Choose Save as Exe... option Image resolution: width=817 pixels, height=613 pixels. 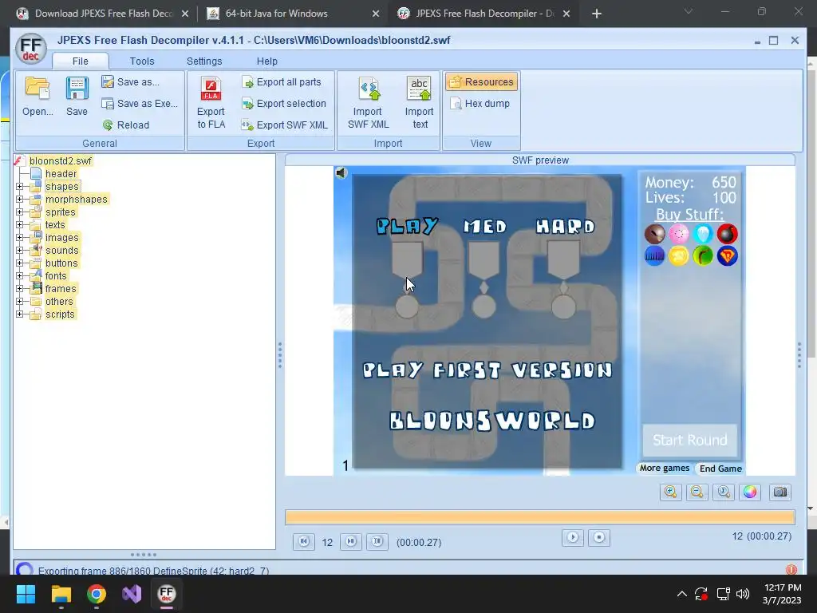tap(140, 103)
